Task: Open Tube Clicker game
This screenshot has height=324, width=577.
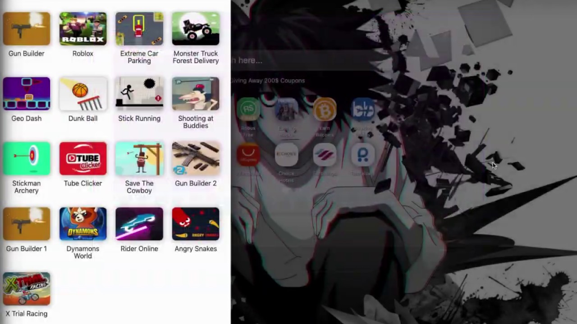Action: click(83, 158)
